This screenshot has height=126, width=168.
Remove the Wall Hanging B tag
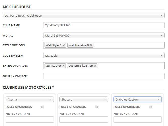(91, 45)
